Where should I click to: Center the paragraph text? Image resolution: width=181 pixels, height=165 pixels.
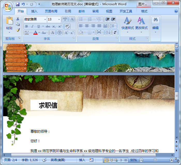click(x=87, y=26)
